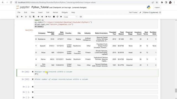Click the first empty code cell
The image size is (177, 99).
click(x=96, y=87)
